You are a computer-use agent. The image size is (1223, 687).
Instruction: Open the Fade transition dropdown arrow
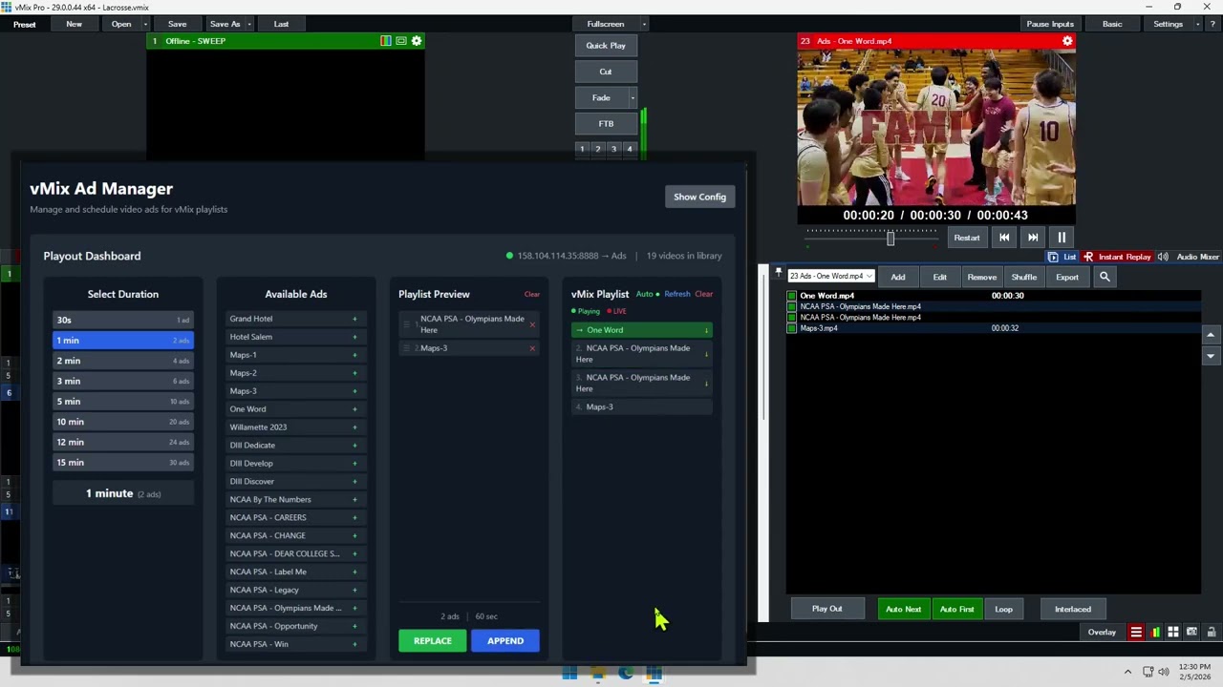633,97
